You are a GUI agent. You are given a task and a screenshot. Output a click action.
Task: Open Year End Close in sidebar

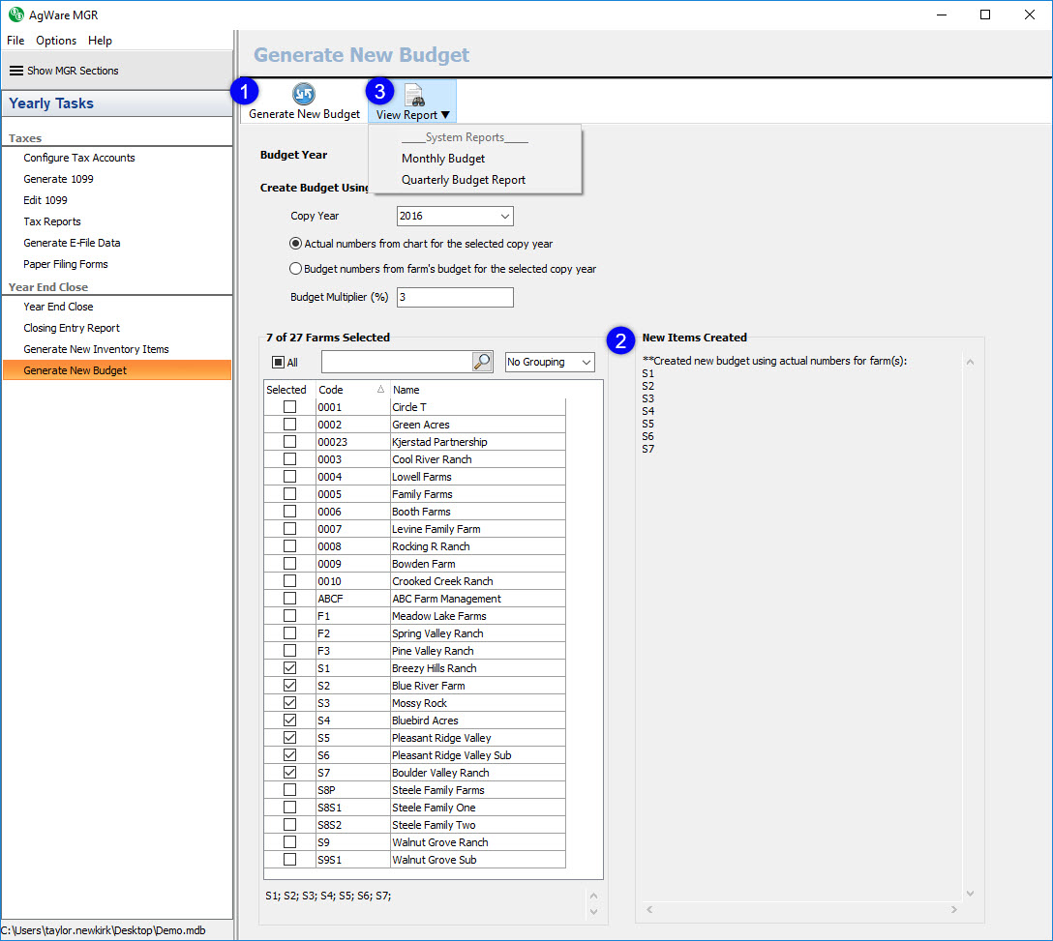click(x=59, y=307)
